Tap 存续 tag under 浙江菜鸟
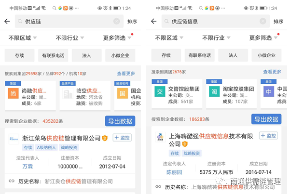The width and height of the screenshot is (290, 194). point(28,147)
